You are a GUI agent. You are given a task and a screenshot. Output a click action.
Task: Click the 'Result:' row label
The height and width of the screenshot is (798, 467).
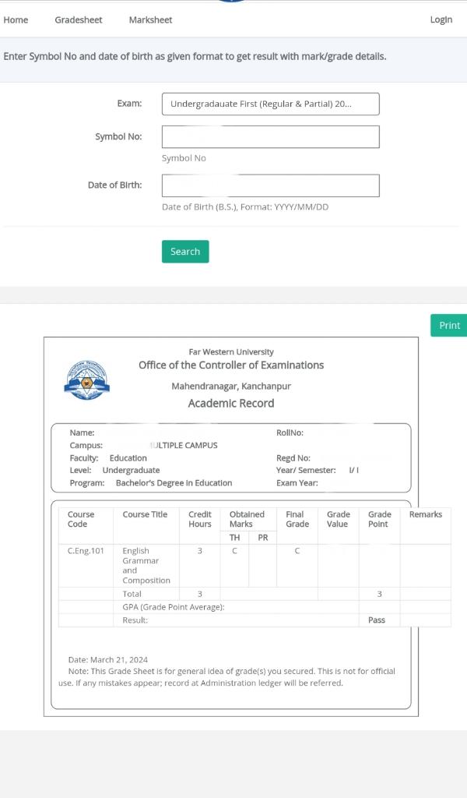135,620
